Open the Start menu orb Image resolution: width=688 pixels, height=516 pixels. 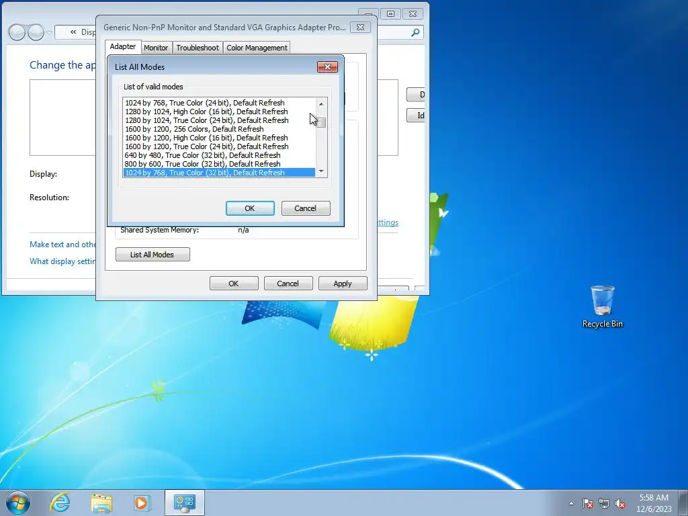click(x=18, y=503)
